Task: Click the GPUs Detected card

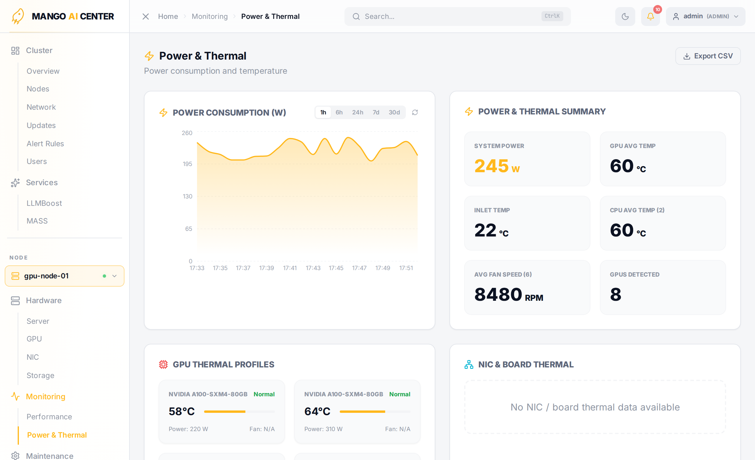Action: pos(663,287)
